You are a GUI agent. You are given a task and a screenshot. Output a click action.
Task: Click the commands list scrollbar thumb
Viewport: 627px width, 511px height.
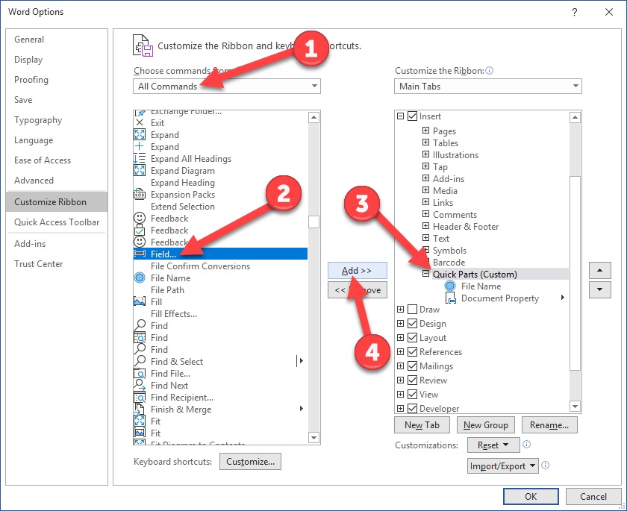(x=314, y=222)
